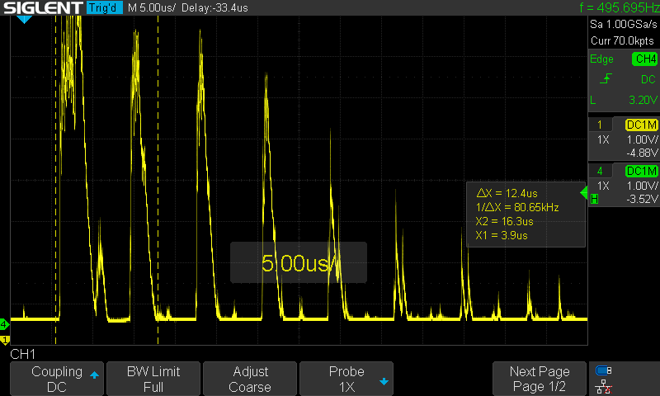Viewport: 660px width, 396px height.
Task: Click the ΔX = 12.4us cursor readout
Action: coord(507,194)
